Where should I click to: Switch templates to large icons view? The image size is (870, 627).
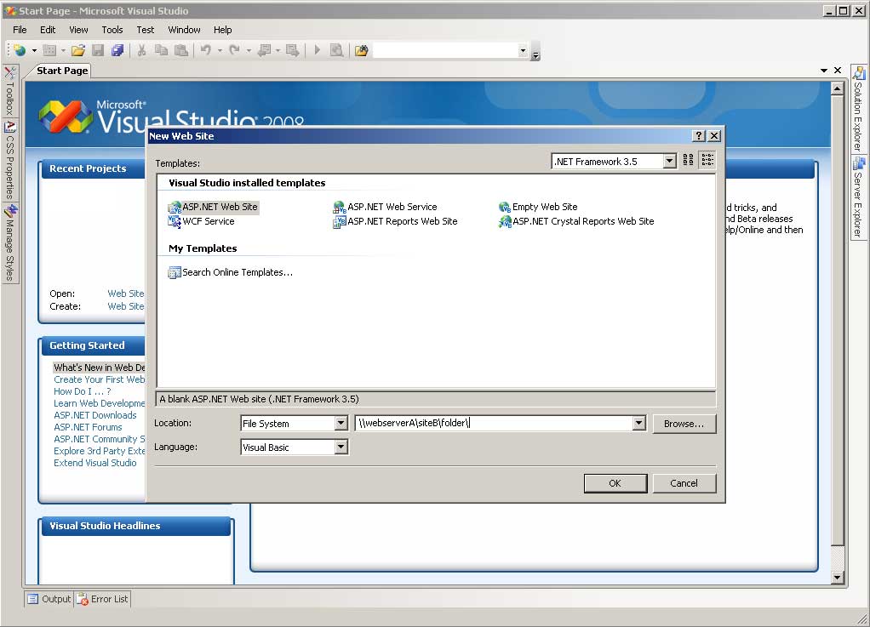point(688,161)
